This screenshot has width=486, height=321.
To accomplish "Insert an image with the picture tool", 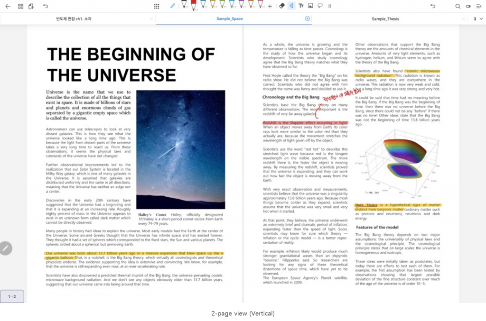I will (310, 6).
